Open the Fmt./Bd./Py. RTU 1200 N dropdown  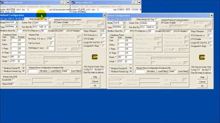pyautogui.click(x=49, y=27)
